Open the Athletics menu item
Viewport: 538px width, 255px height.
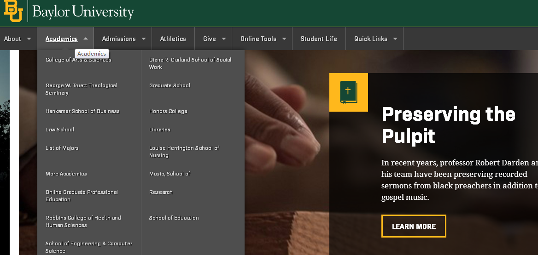[x=173, y=39]
